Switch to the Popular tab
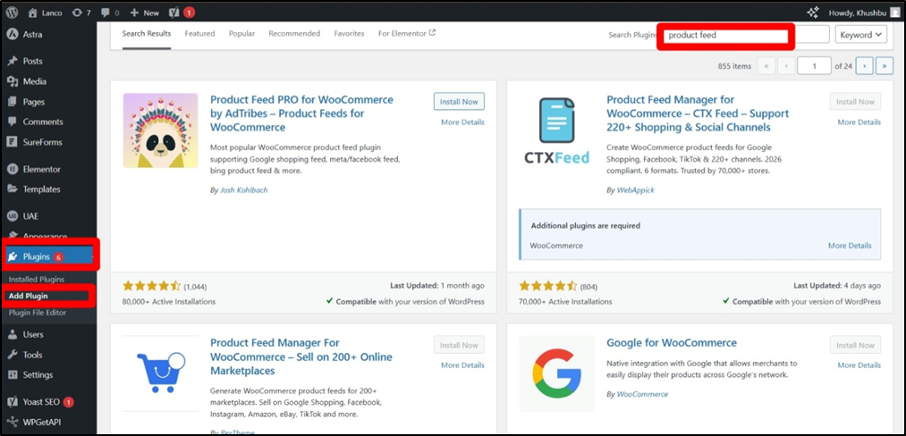906x436 pixels. pyautogui.click(x=241, y=34)
